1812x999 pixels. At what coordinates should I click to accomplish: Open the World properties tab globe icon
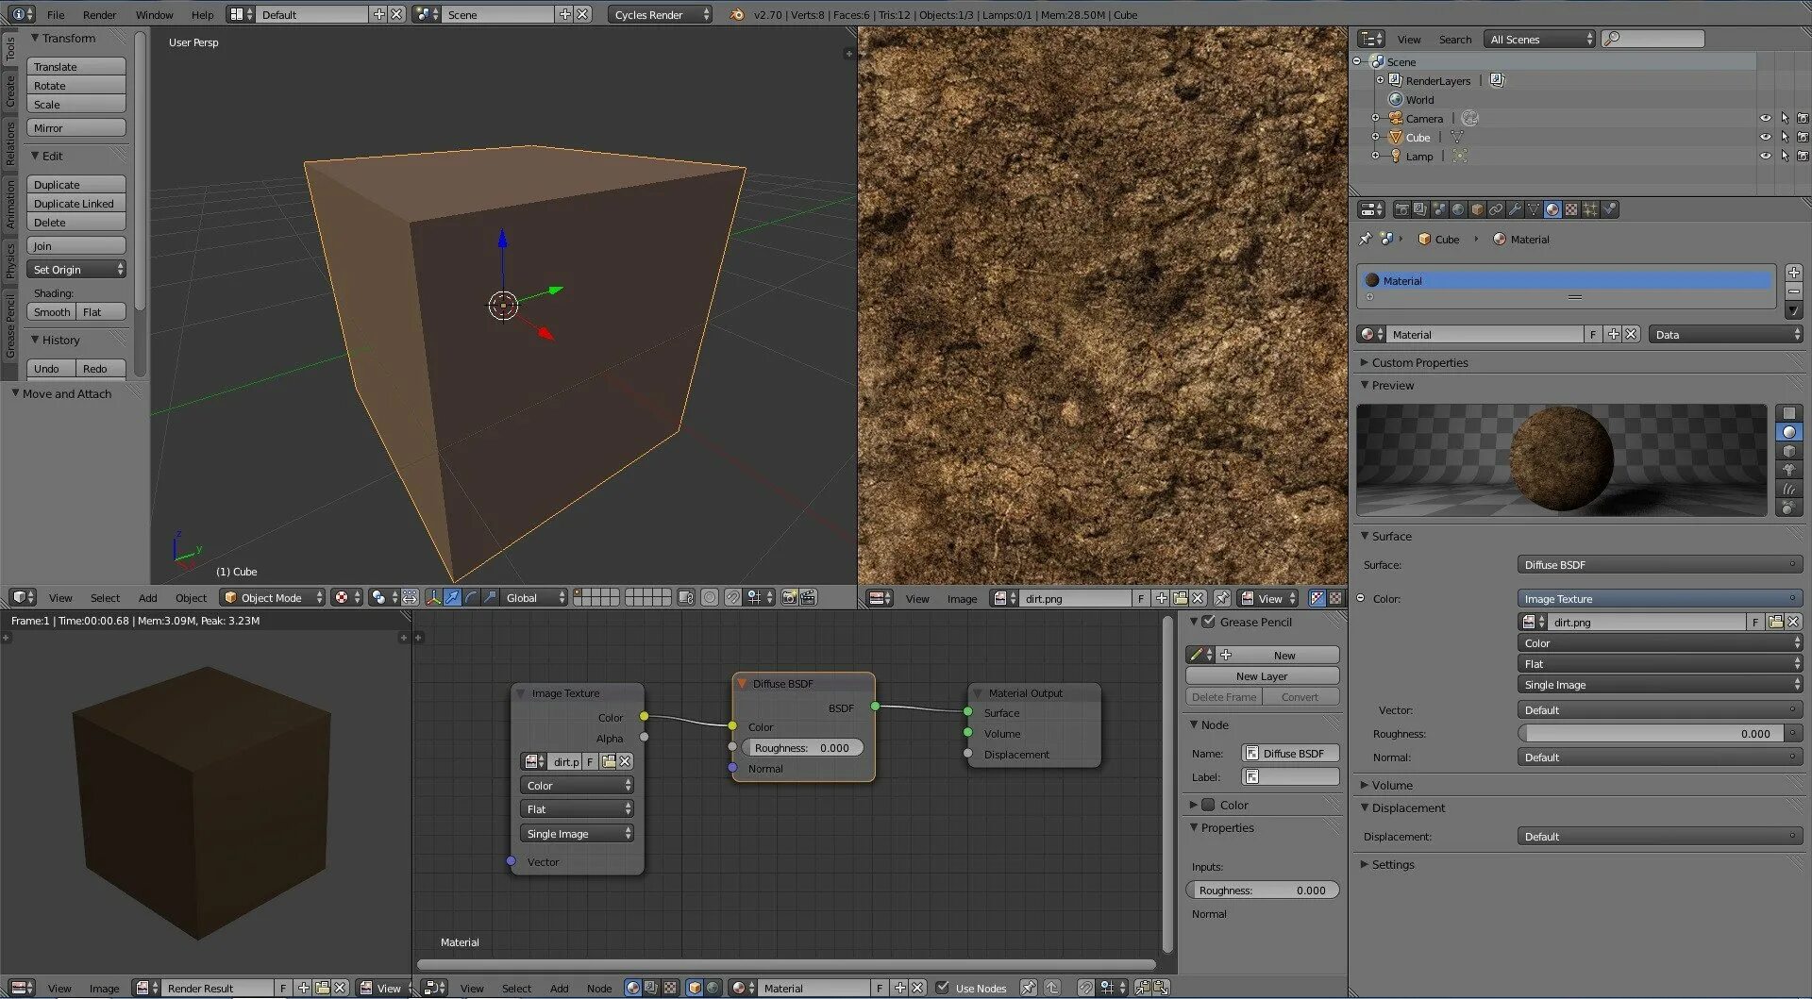tap(1458, 209)
